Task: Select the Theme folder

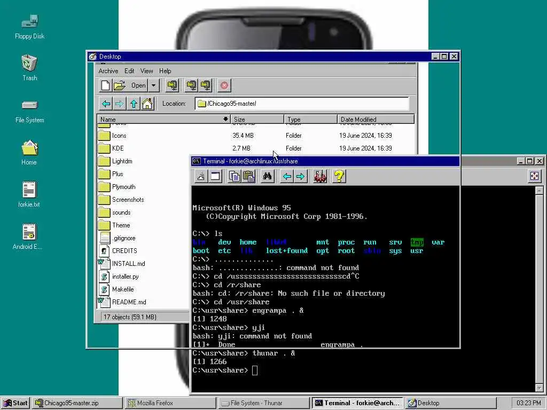Action: click(x=121, y=225)
